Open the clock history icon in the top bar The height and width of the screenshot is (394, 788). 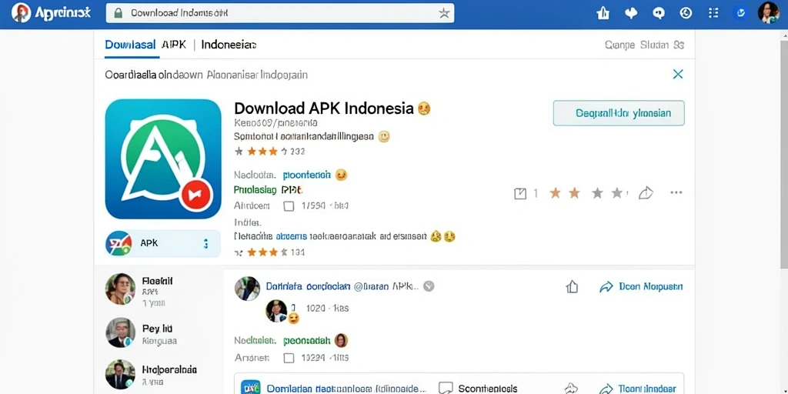pos(686,13)
